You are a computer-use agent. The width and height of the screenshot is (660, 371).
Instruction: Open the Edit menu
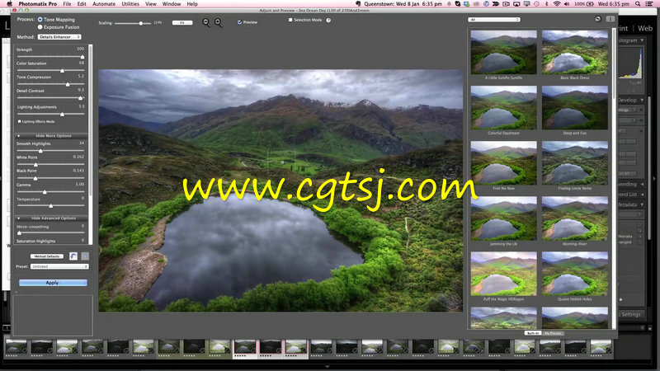click(x=82, y=4)
